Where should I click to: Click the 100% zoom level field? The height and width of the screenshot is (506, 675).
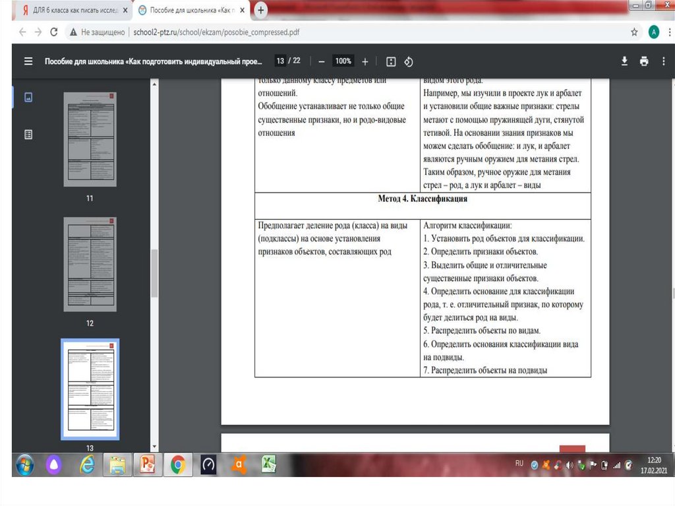click(x=343, y=61)
